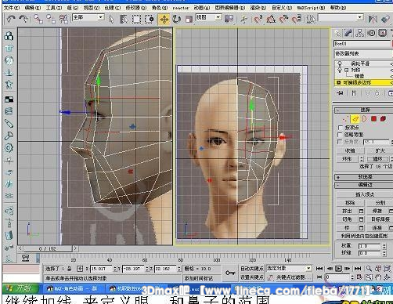This screenshot has width=393, height=304.
Task: Toggle Show End Result icon
Action: point(354,93)
